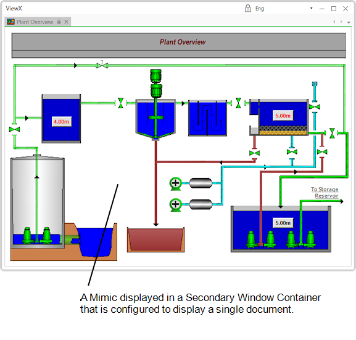The image size is (356, 340).
Task: Click the valve between tank and mixer
Action: tap(121, 103)
